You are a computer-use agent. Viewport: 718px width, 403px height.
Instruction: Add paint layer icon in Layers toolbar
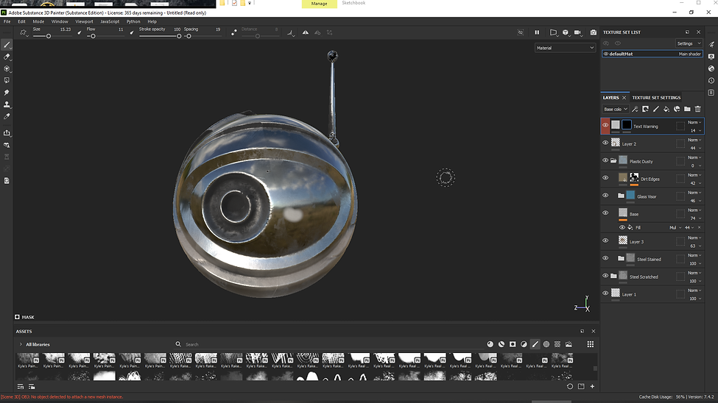655,109
